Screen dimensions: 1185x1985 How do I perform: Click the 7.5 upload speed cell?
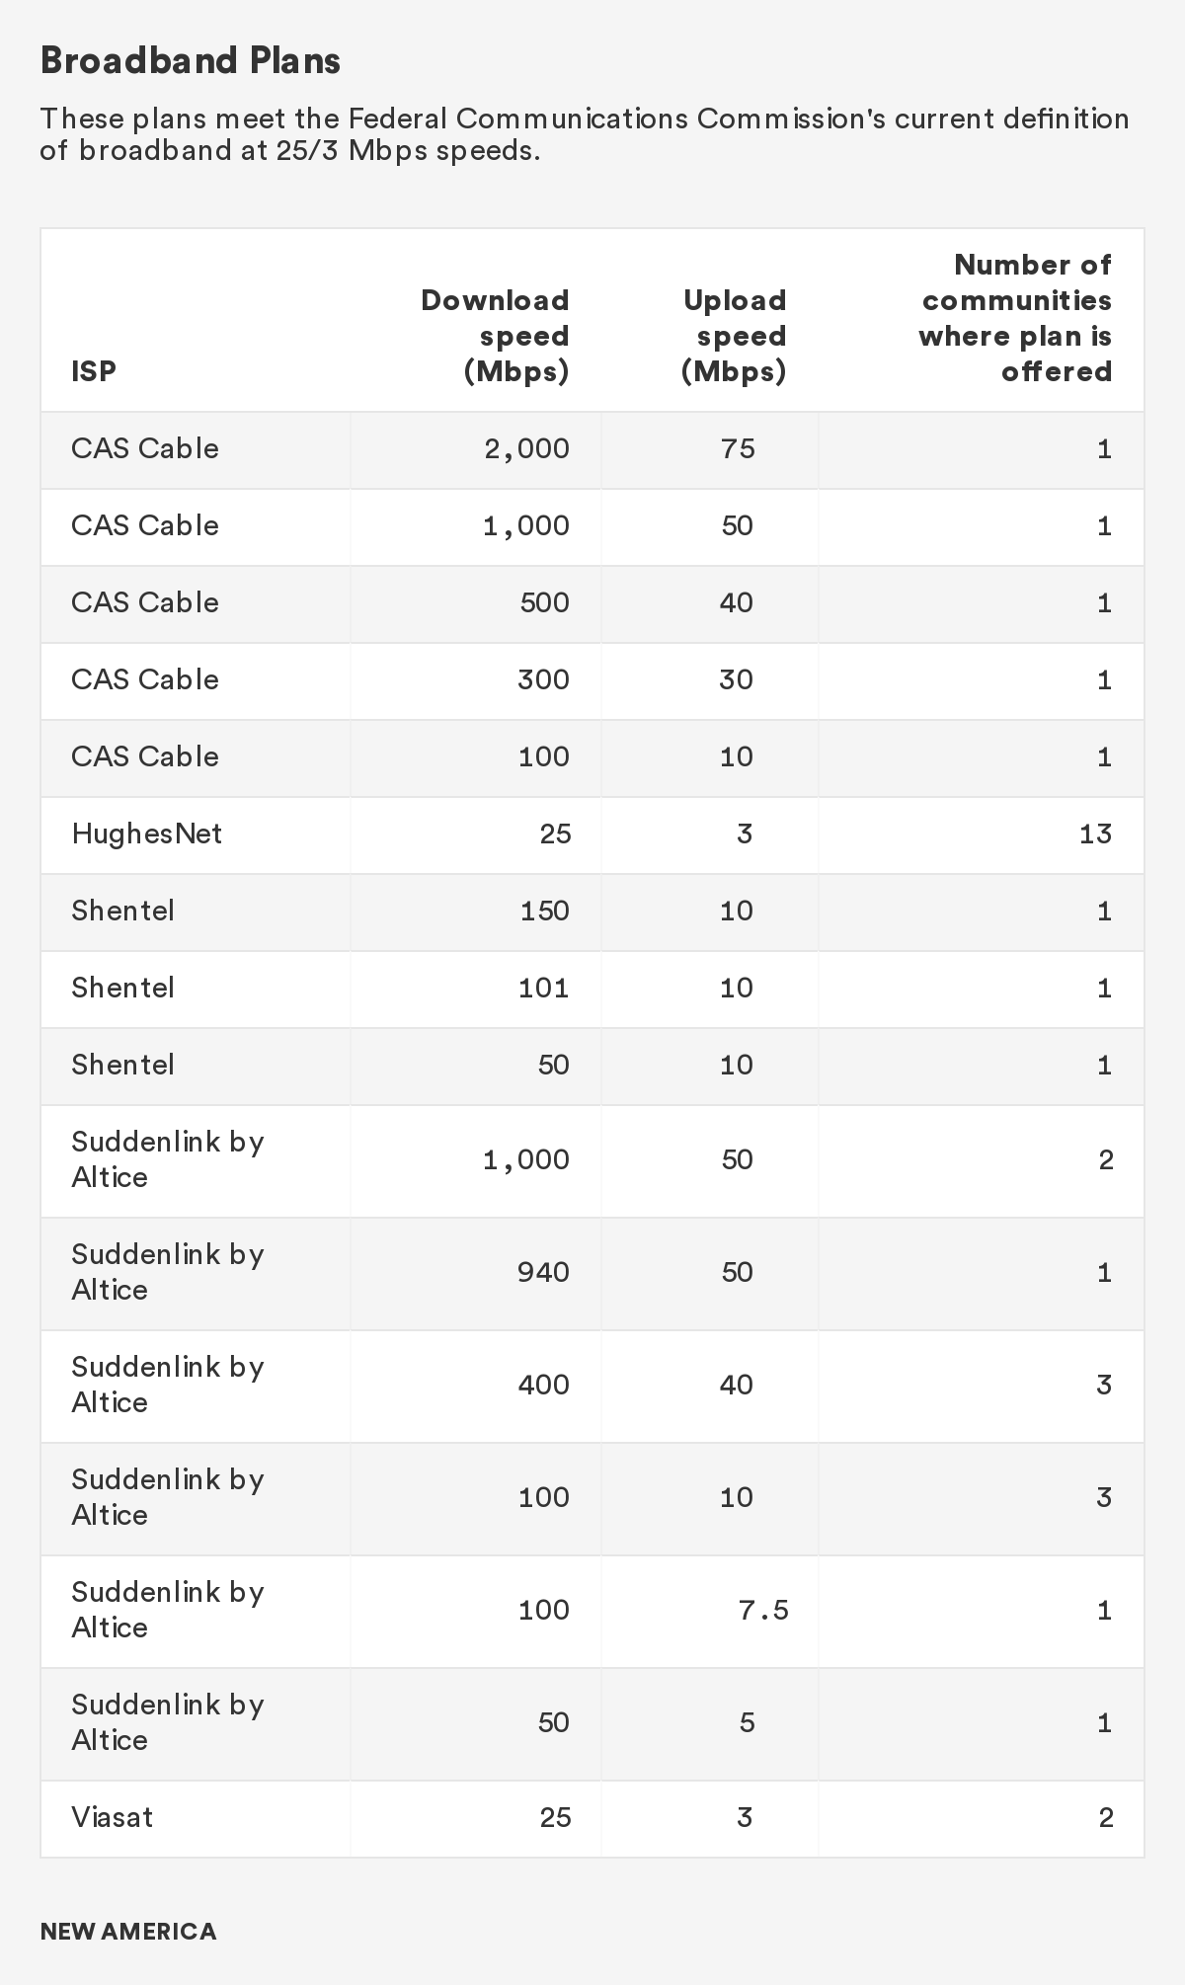(763, 1611)
